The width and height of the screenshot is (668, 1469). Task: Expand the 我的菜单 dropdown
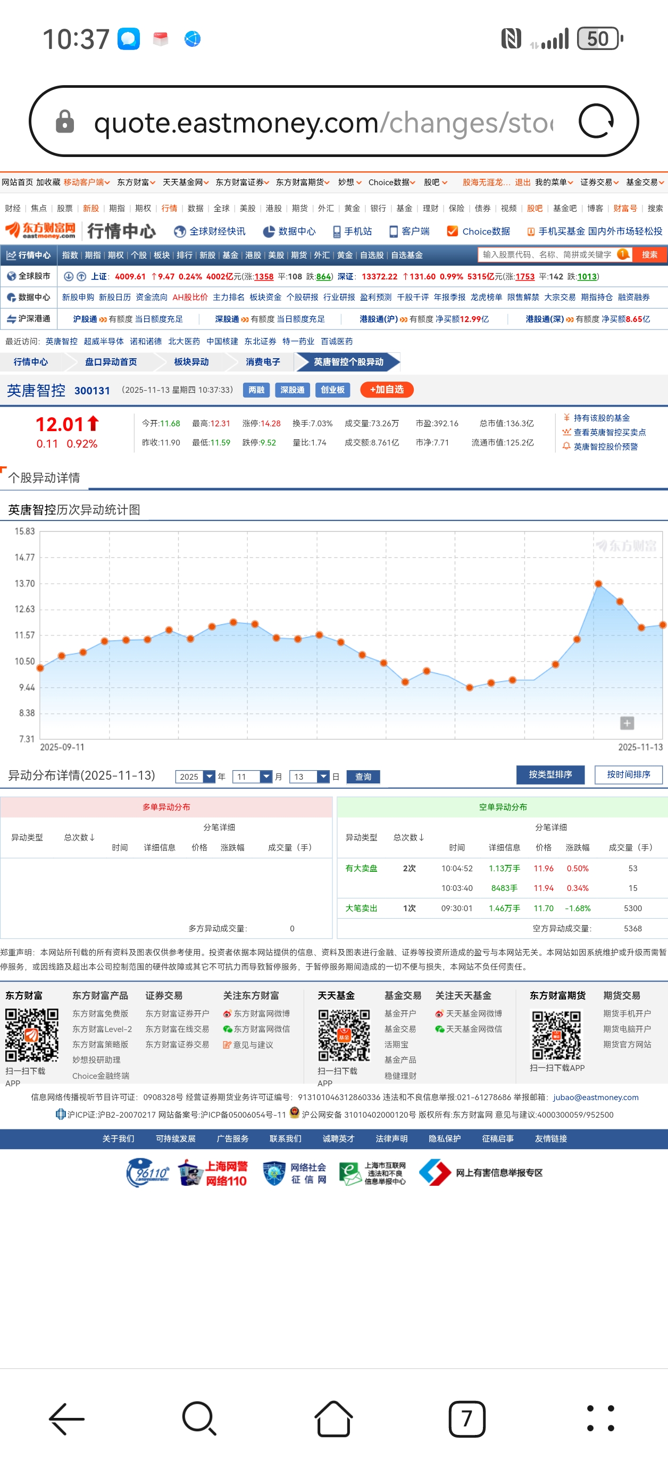(x=554, y=183)
